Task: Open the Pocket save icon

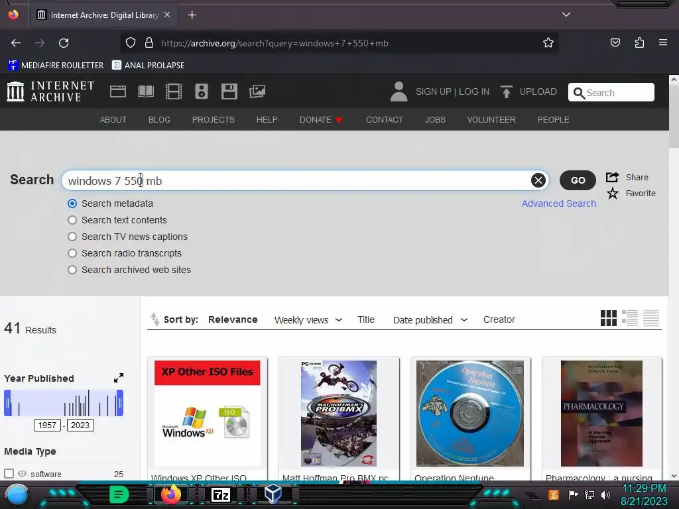Action: point(615,43)
